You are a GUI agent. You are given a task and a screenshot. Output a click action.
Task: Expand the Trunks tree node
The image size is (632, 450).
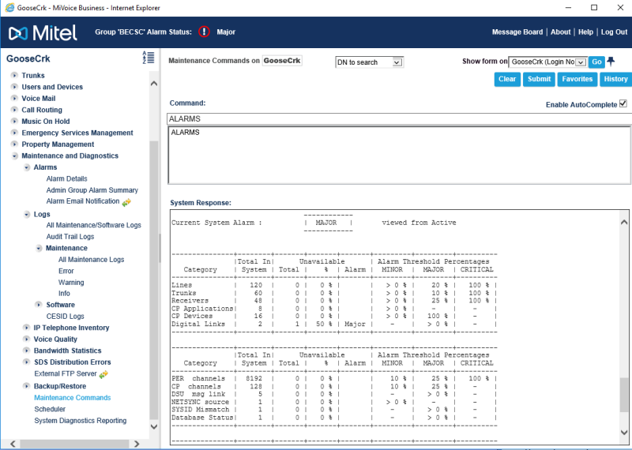(x=14, y=75)
